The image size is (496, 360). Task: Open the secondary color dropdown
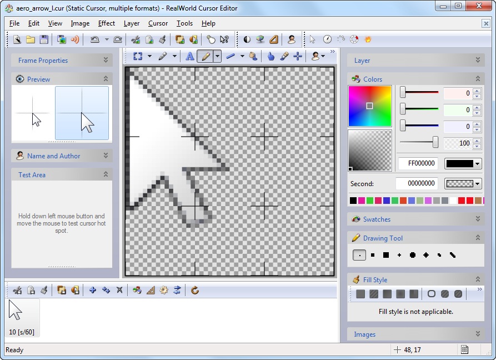click(478, 183)
